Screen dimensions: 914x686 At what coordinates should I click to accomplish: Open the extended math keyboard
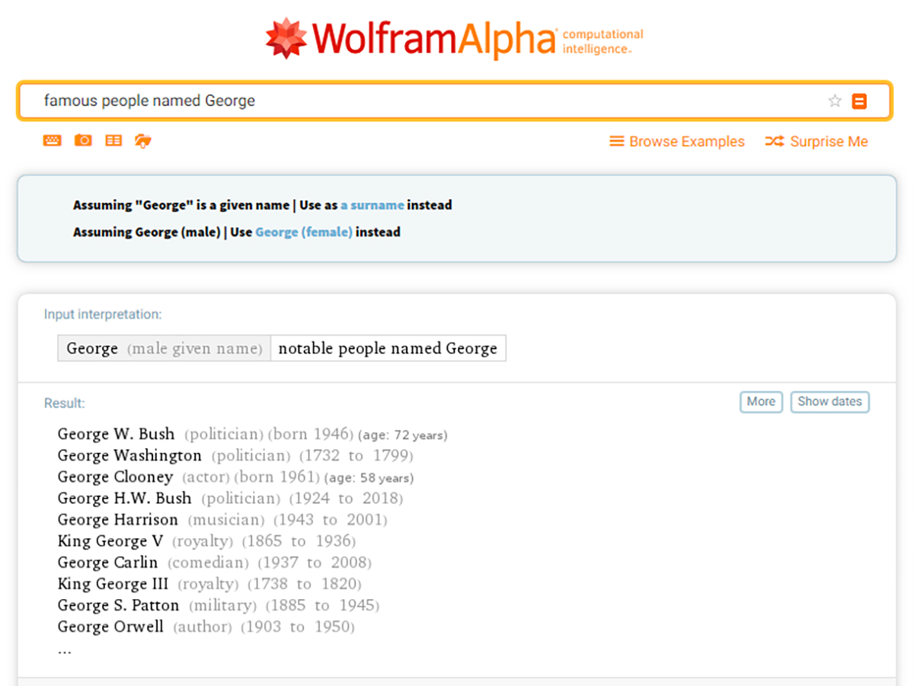[52, 140]
